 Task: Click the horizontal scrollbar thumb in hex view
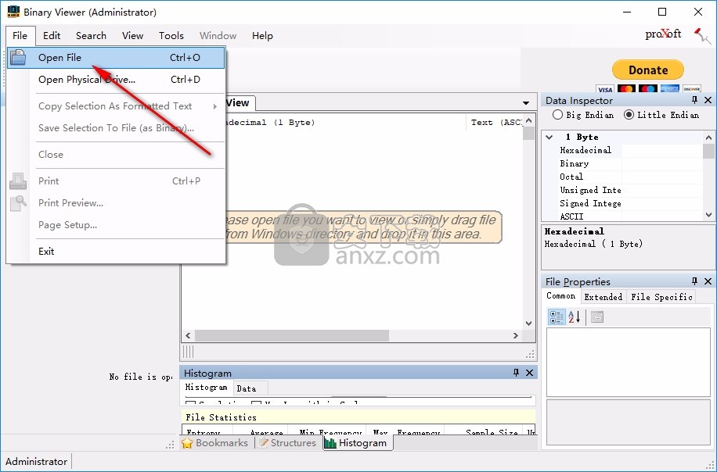coord(292,335)
